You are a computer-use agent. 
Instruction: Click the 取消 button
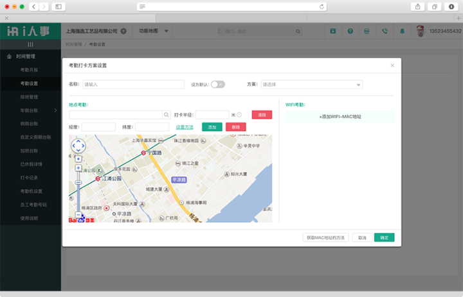362,237
